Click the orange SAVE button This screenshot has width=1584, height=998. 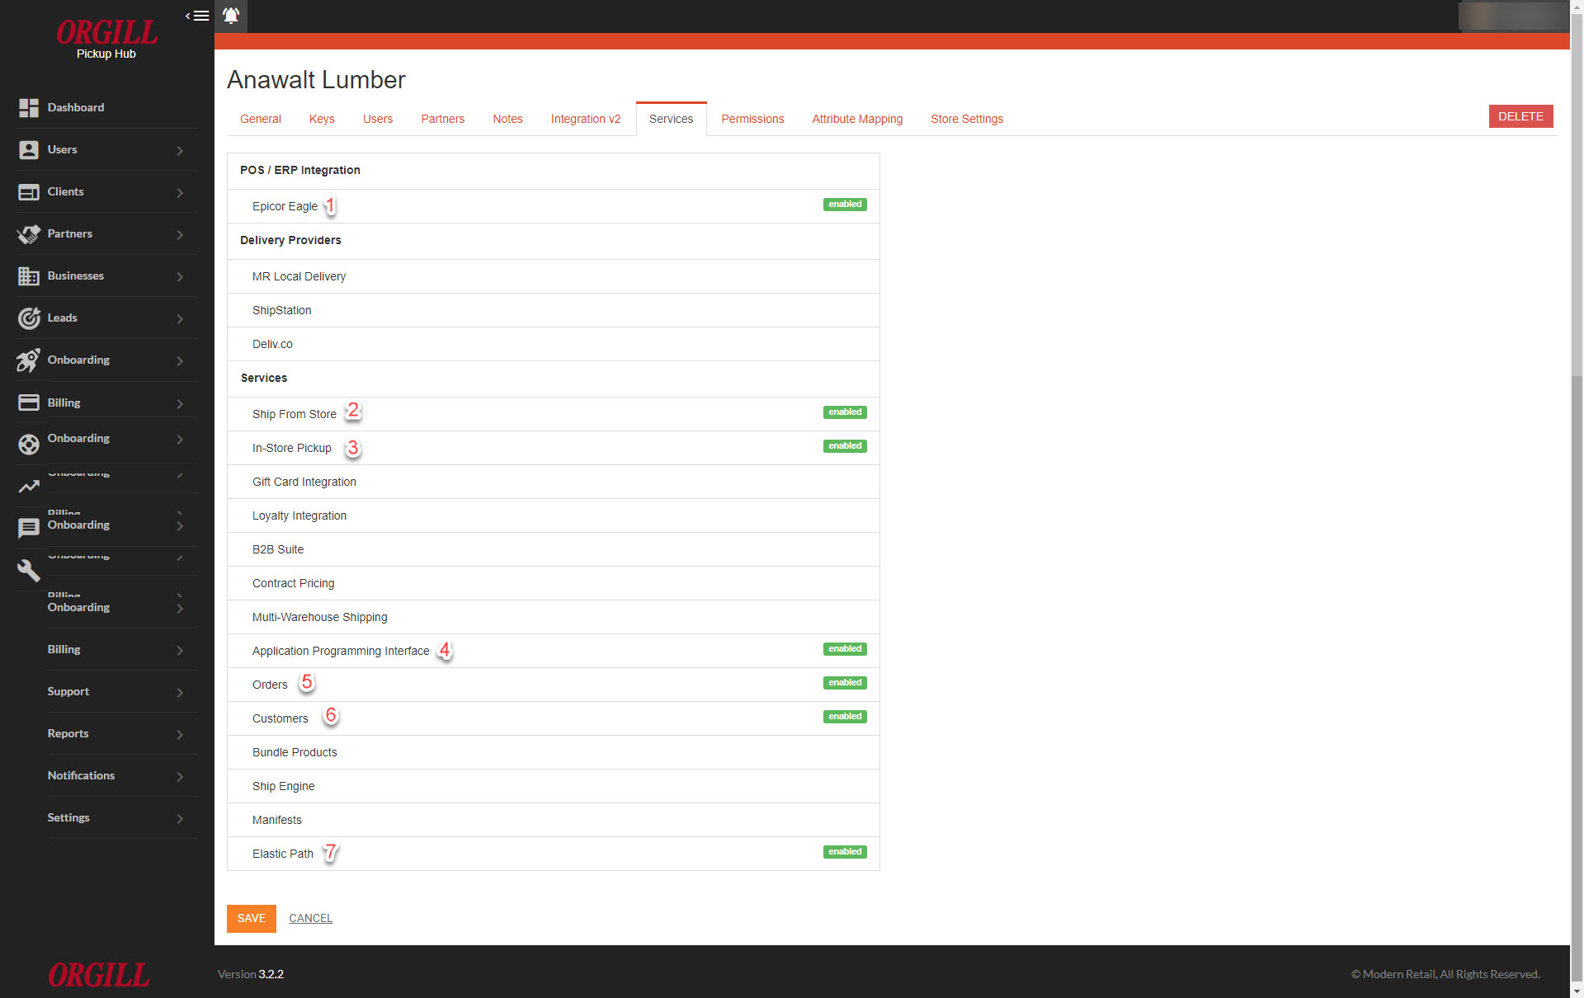coord(252,918)
